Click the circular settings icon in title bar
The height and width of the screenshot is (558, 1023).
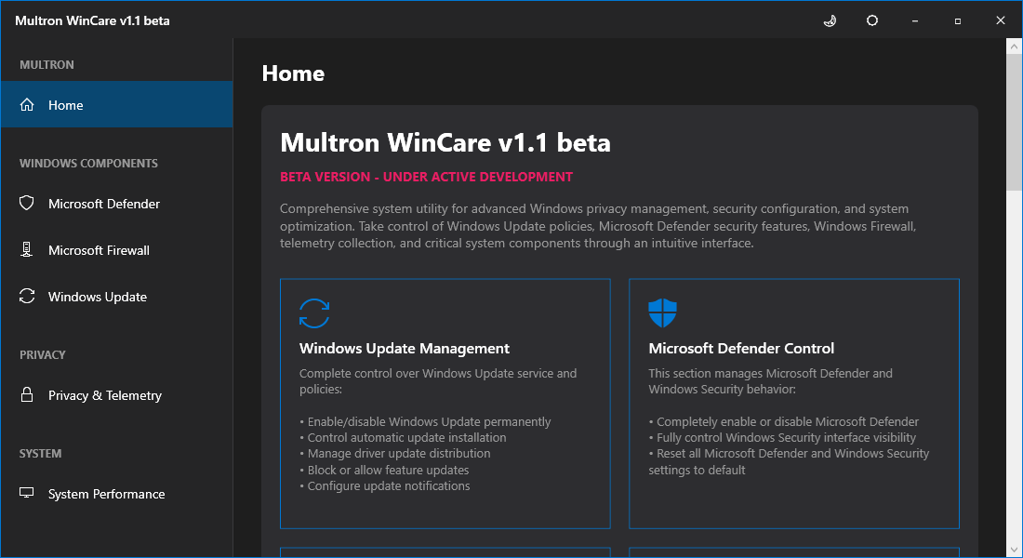pyautogui.click(x=871, y=20)
